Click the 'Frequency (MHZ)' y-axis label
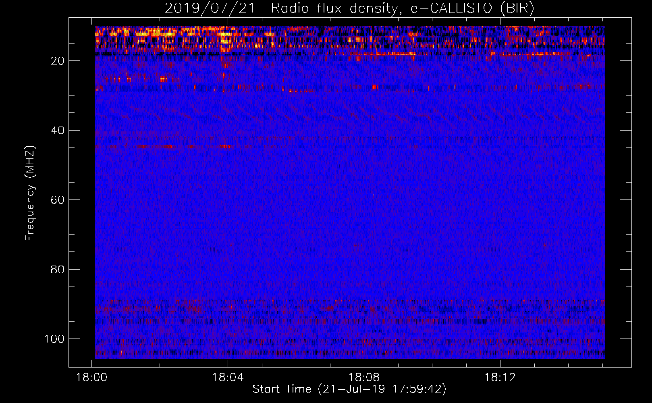 point(30,193)
